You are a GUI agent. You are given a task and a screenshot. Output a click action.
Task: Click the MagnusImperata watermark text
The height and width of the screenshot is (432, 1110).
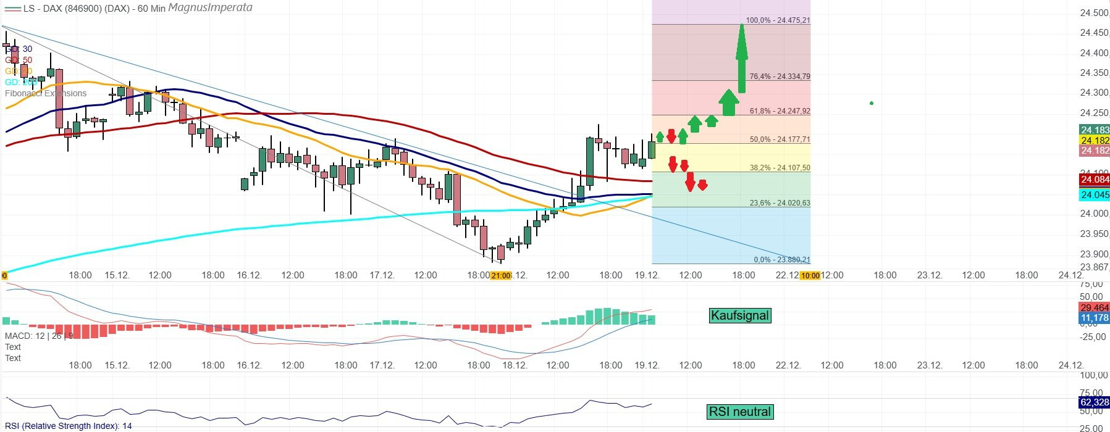(x=210, y=8)
